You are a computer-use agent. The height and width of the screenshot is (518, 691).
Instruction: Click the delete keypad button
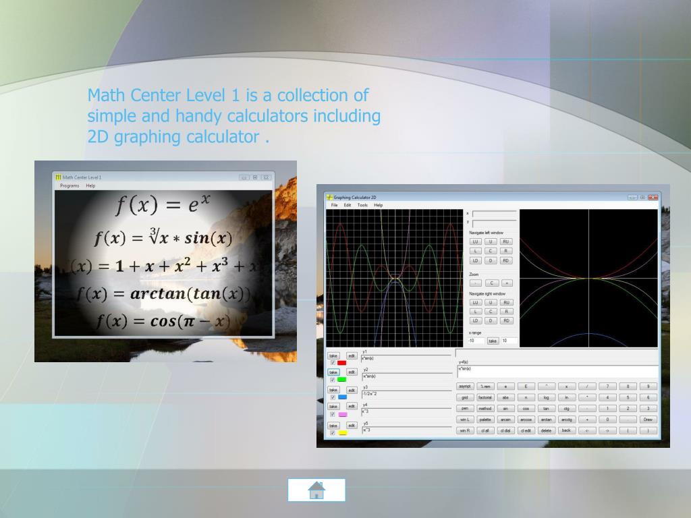click(x=547, y=430)
